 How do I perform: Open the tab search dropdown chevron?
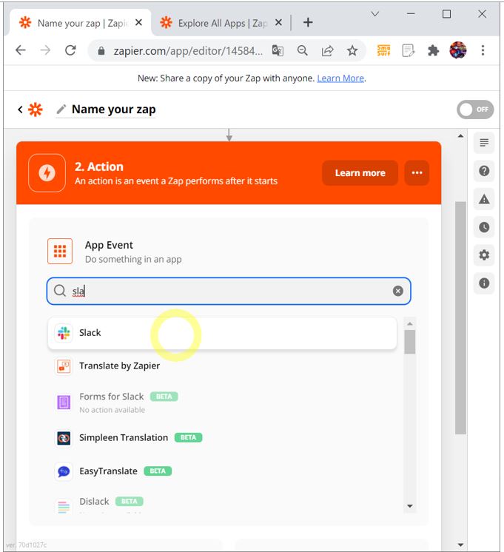point(375,14)
